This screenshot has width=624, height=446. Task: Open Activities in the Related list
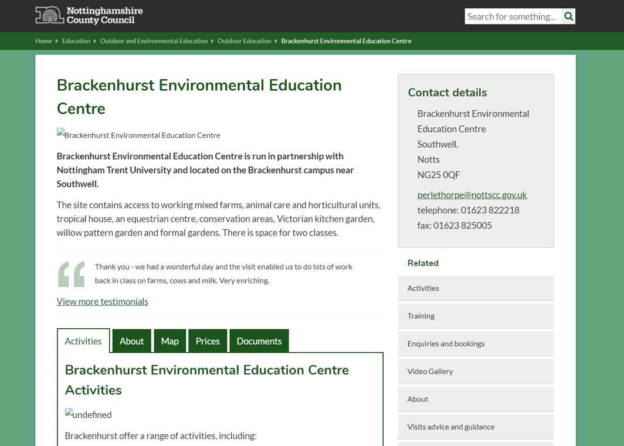click(x=476, y=288)
